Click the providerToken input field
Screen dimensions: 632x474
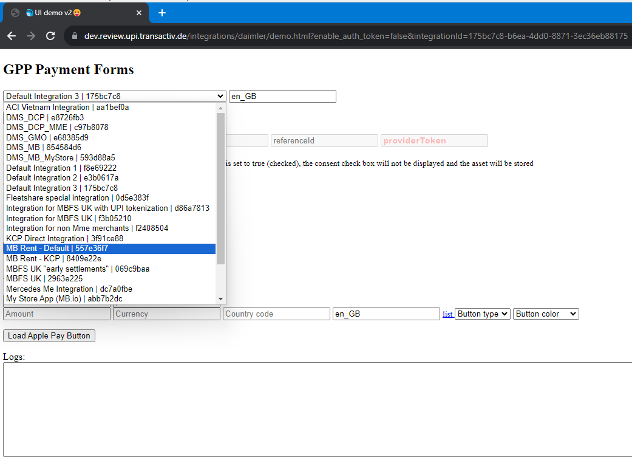coord(434,141)
